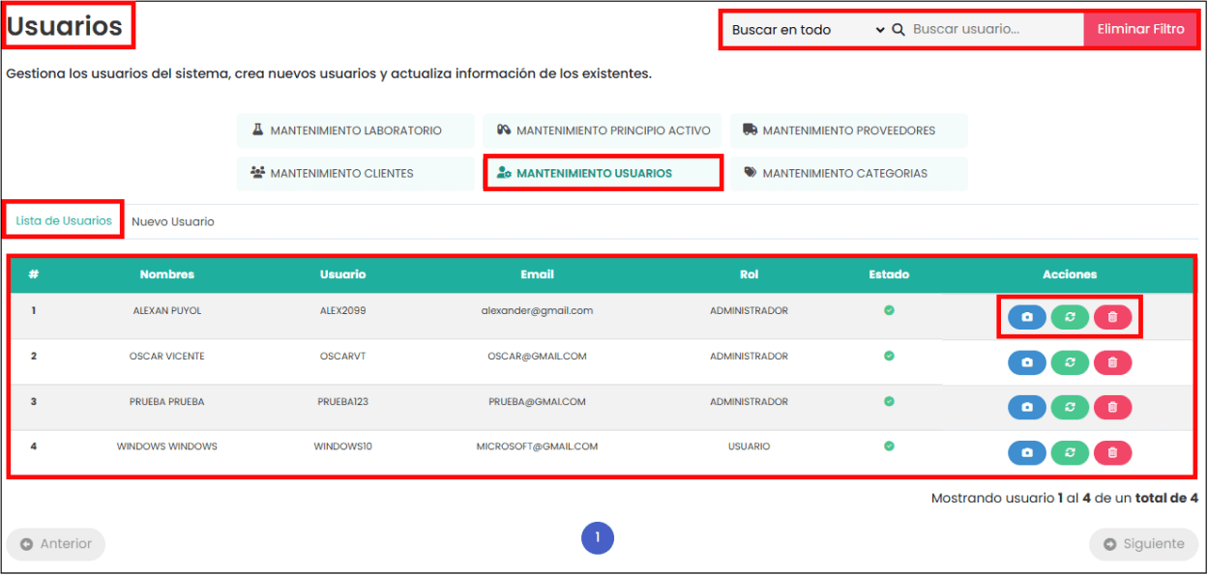Viewport: 1208px width, 575px height.
Task: Click the Buscar usuario search field
Action: (994, 30)
